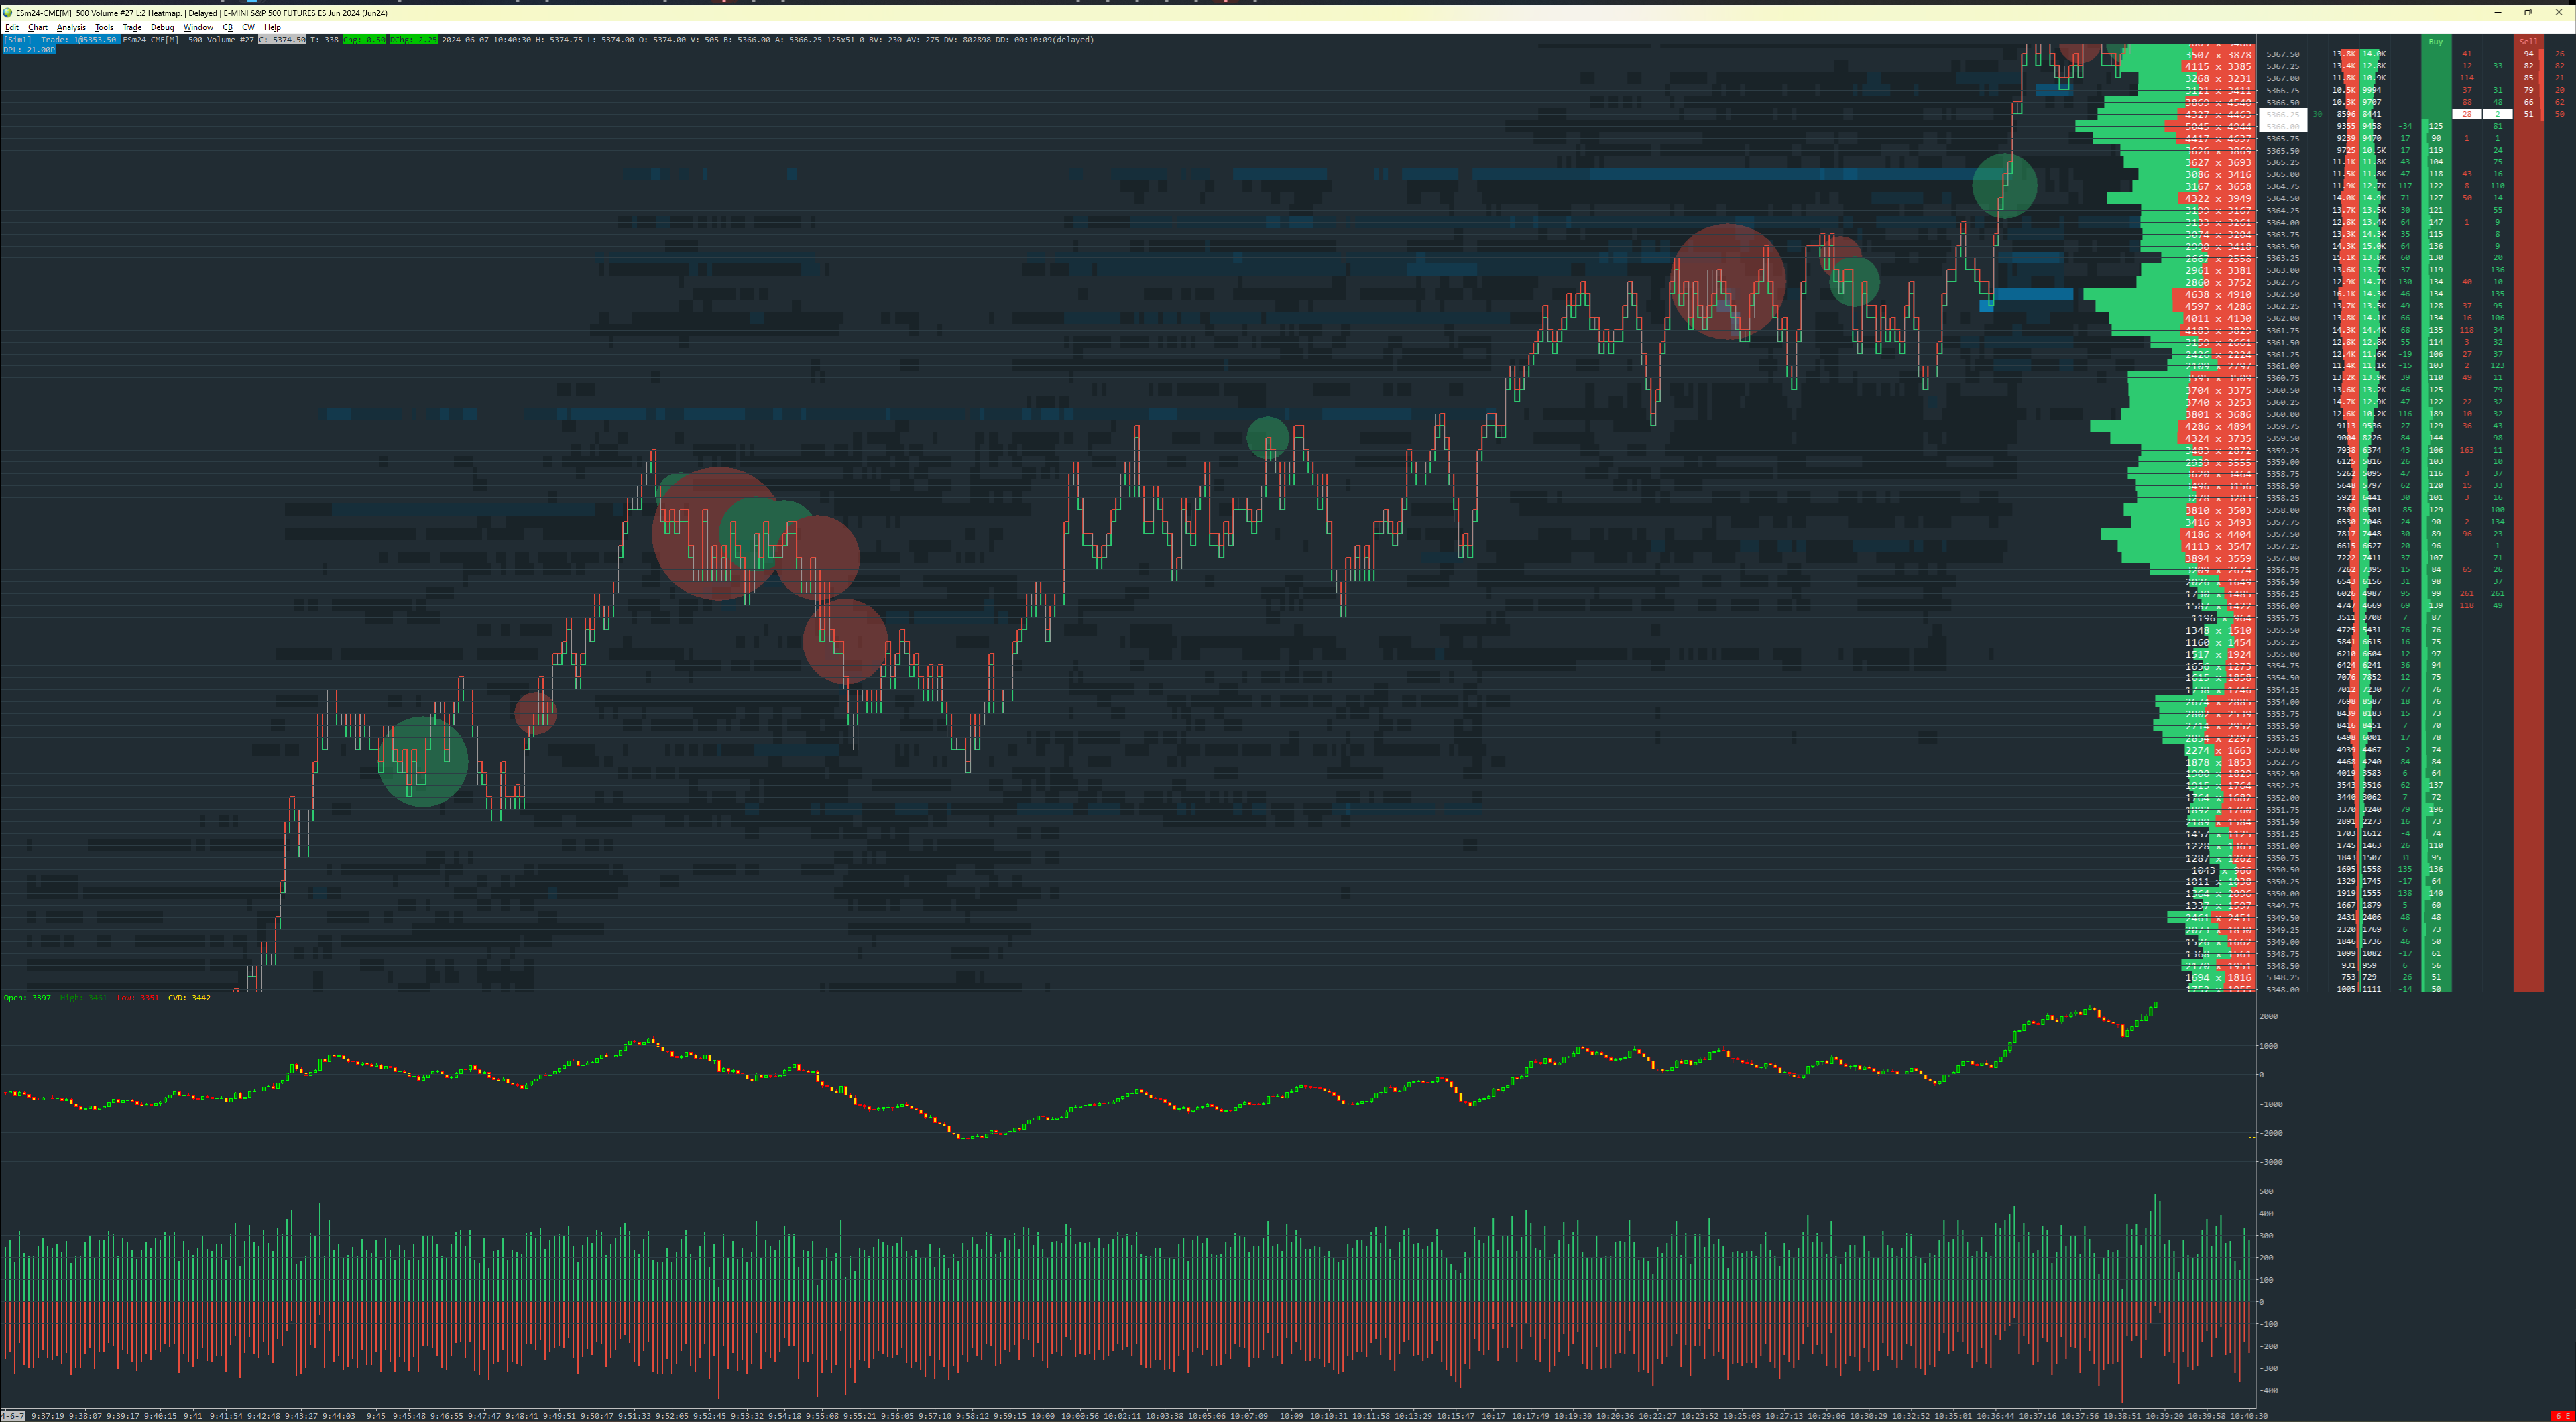This screenshot has width=2576, height=1422.
Task: Open the CB menu
Action: pos(227,28)
